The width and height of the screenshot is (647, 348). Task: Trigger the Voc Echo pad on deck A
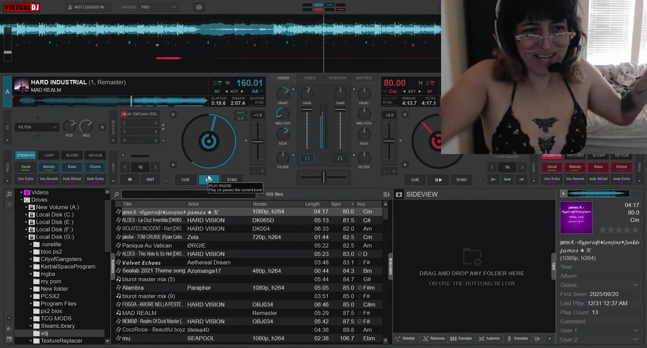26,179
